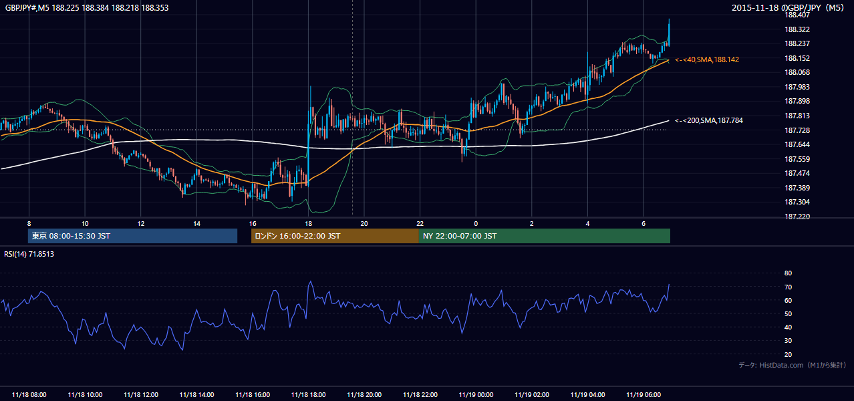
Task: Click the RSI scale value 50
Action: point(788,314)
